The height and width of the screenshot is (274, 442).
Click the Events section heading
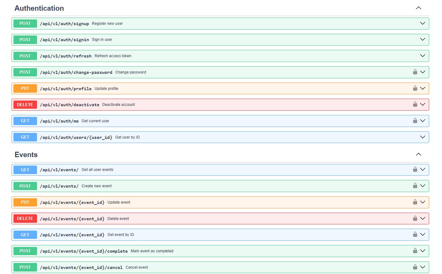tap(26, 155)
